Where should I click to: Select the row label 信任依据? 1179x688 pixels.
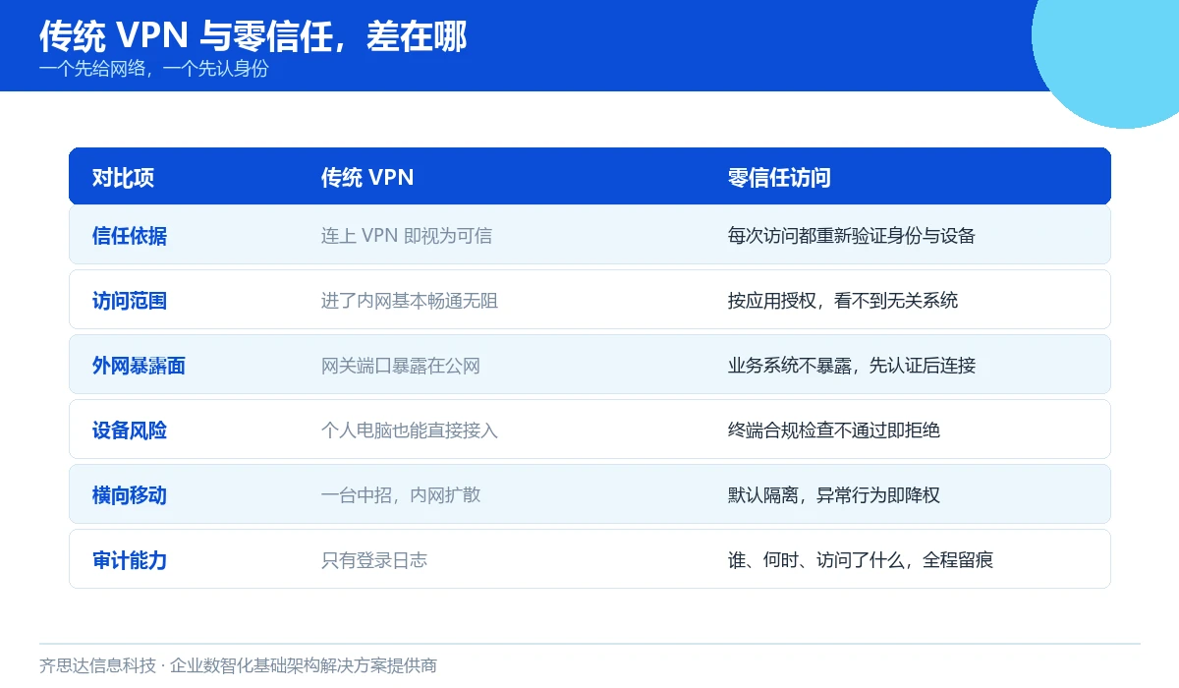point(130,236)
